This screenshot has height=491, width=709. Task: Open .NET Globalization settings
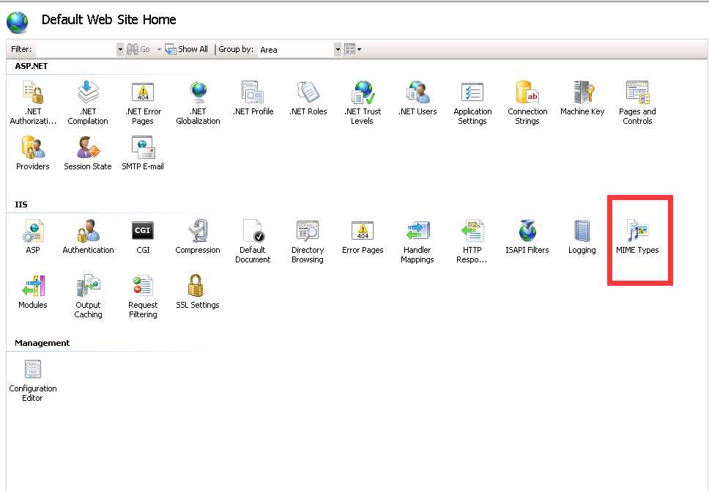[198, 103]
